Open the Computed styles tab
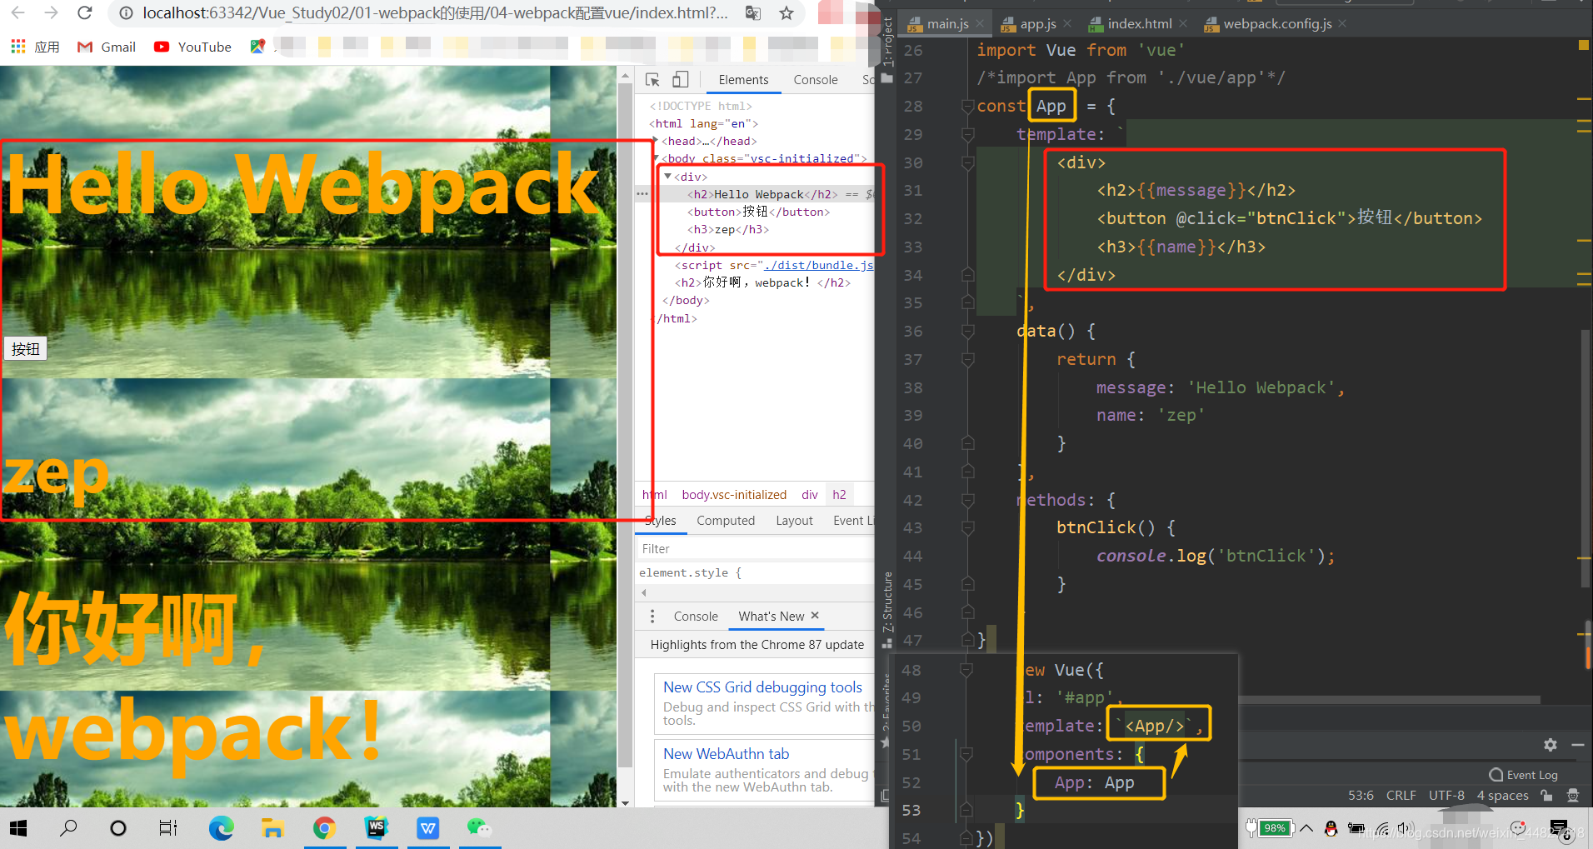The width and height of the screenshot is (1593, 849). pos(726,521)
